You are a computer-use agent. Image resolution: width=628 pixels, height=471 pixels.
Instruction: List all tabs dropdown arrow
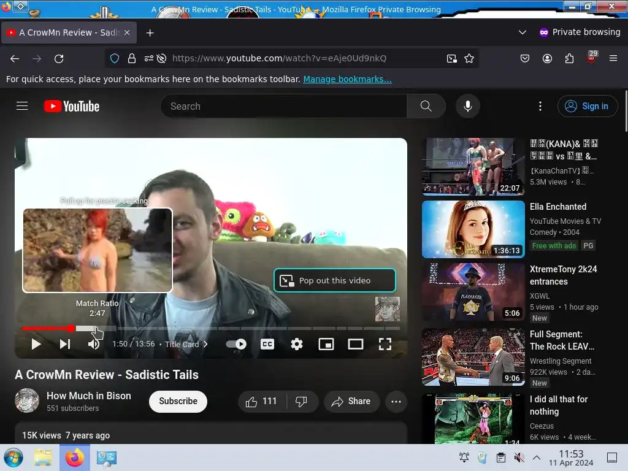coord(523,32)
